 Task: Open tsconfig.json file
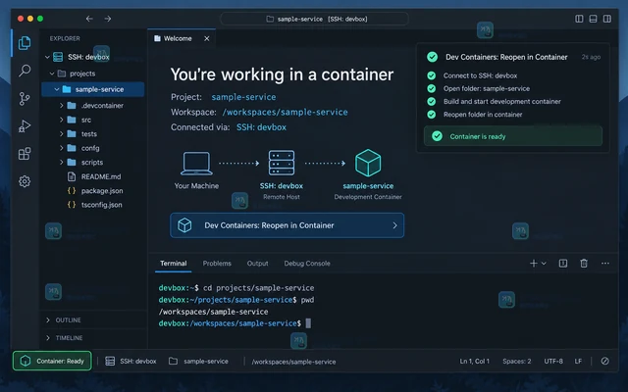tap(93, 205)
